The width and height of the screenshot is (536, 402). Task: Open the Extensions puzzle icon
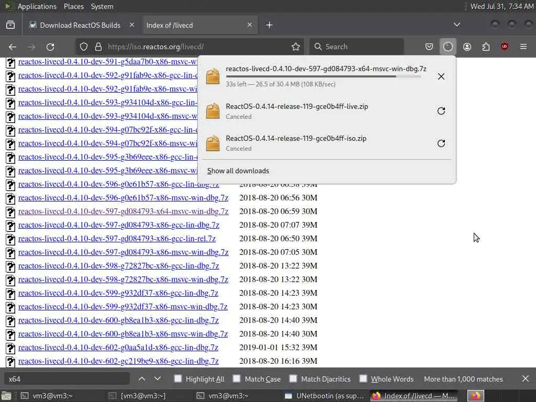(x=486, y=47)
